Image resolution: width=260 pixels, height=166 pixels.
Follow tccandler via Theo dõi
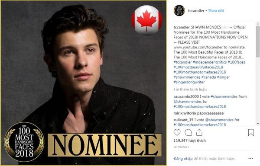[x=216, y=10]
